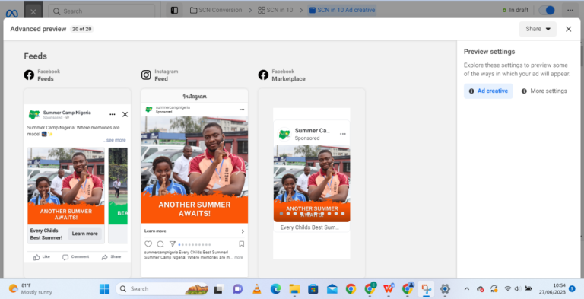Open three-dot menu on Marketplace ad
Viewport: 584px width, 299px height.
click(x=343, y=134)
